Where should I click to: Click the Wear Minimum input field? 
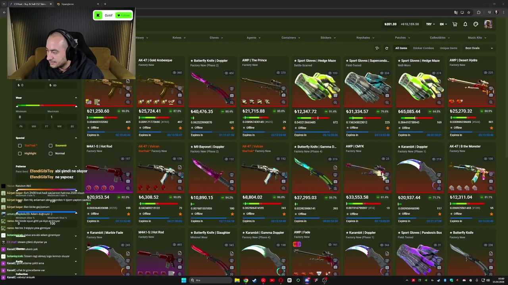(x=30, y=117)
